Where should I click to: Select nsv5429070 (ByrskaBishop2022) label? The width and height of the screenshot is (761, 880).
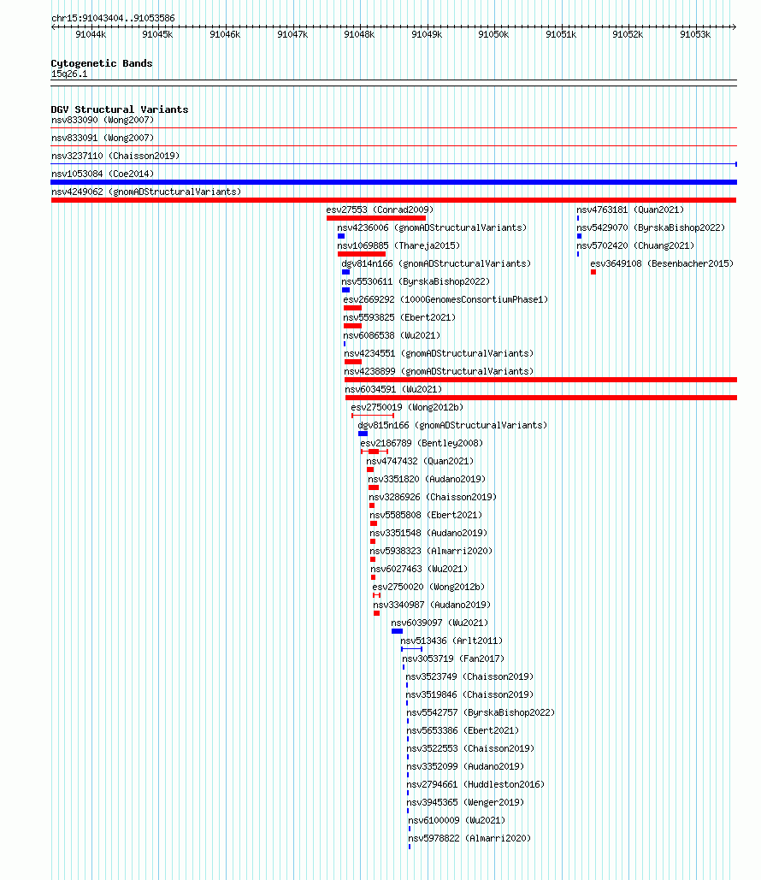click(x=651, y=227)
